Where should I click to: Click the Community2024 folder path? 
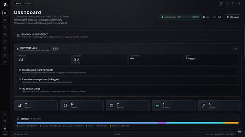point(41,23)
